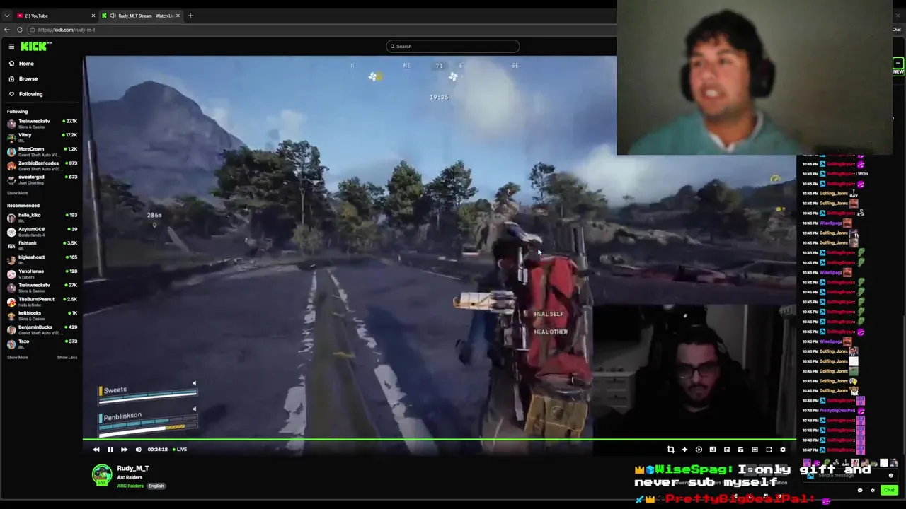Go back with browser back arrow
The height and width of the screenshot is (509, 906).
[x=7, y=30]
